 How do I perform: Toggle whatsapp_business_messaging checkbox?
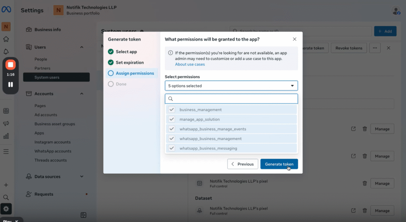click(x=172, y=148)
